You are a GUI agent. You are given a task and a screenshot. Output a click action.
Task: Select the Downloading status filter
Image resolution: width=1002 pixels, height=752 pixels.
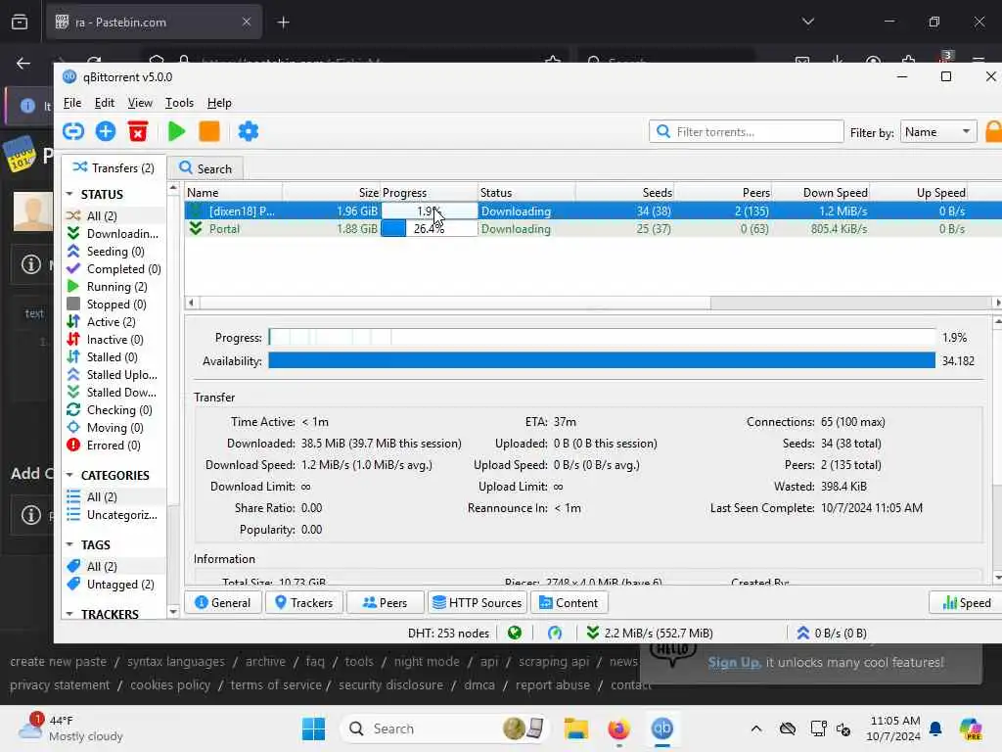tap(114, 234)
